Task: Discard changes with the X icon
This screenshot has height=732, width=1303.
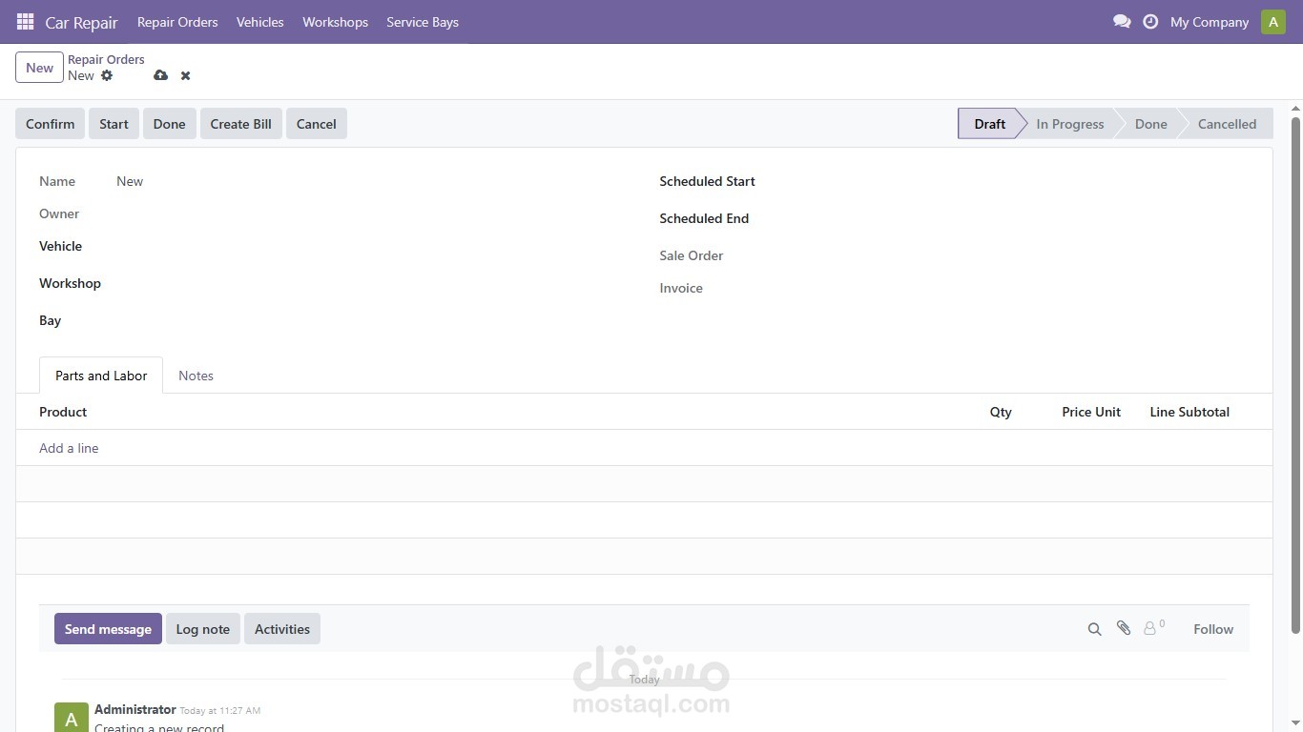Action: pos(185,75)
